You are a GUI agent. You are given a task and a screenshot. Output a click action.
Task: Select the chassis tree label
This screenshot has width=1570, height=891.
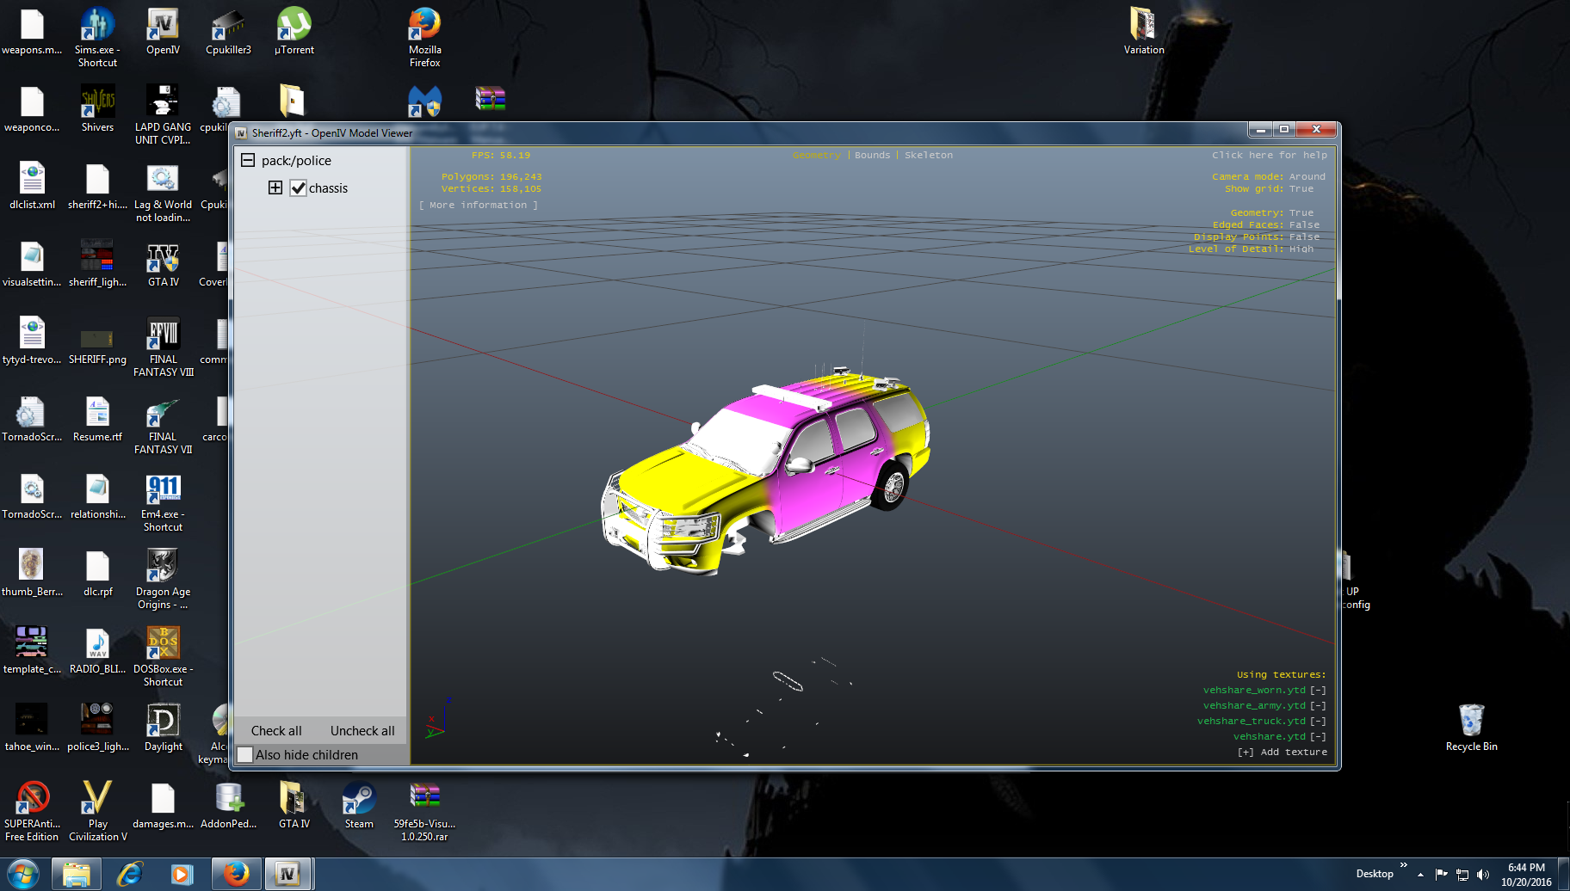coord(328,187)
